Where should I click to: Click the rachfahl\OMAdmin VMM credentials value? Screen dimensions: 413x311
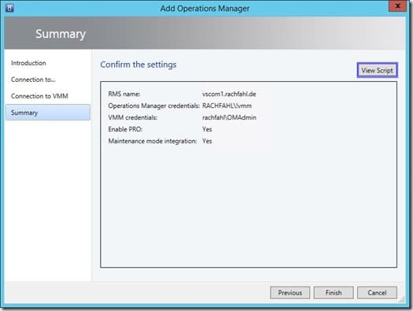coord(229,117)
